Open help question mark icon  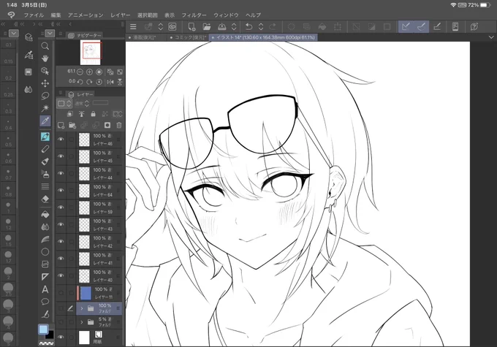[x=474, y=26]
